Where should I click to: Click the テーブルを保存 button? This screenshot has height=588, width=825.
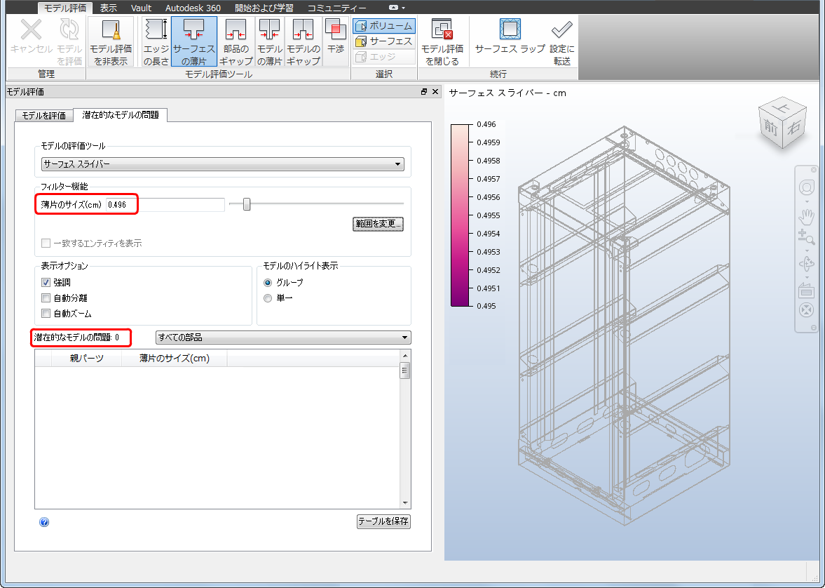pos(383,521)
